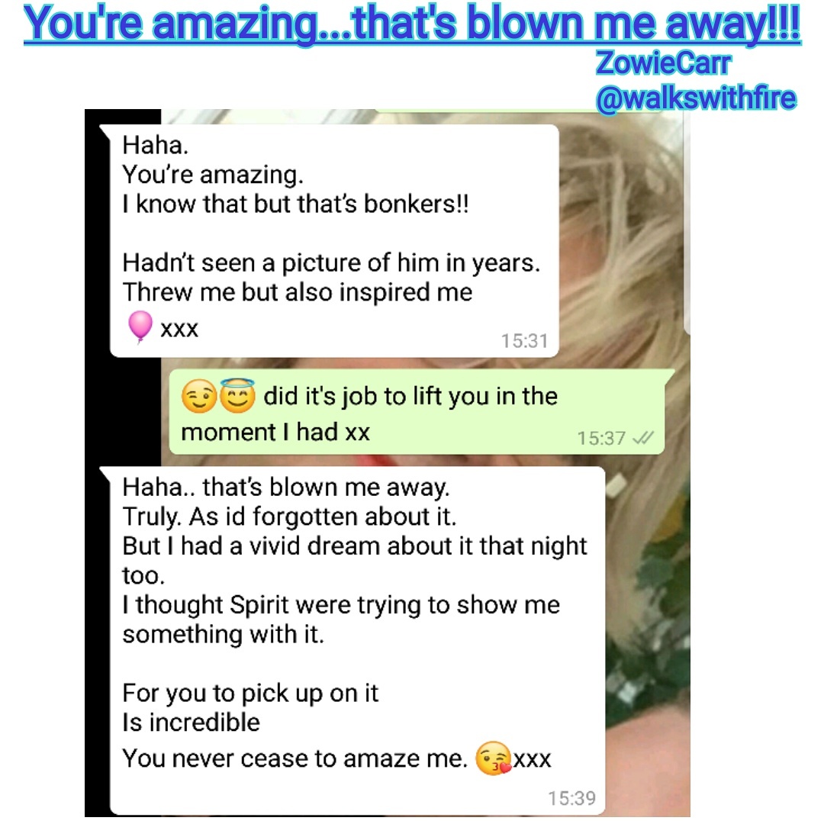Select the 15:31 message timestamp
This screenshot has height=824, width=824.
(524, 341)
